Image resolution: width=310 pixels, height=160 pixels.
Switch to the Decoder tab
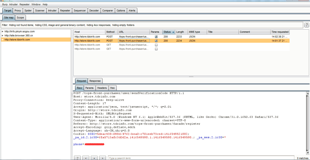point(94,11)
